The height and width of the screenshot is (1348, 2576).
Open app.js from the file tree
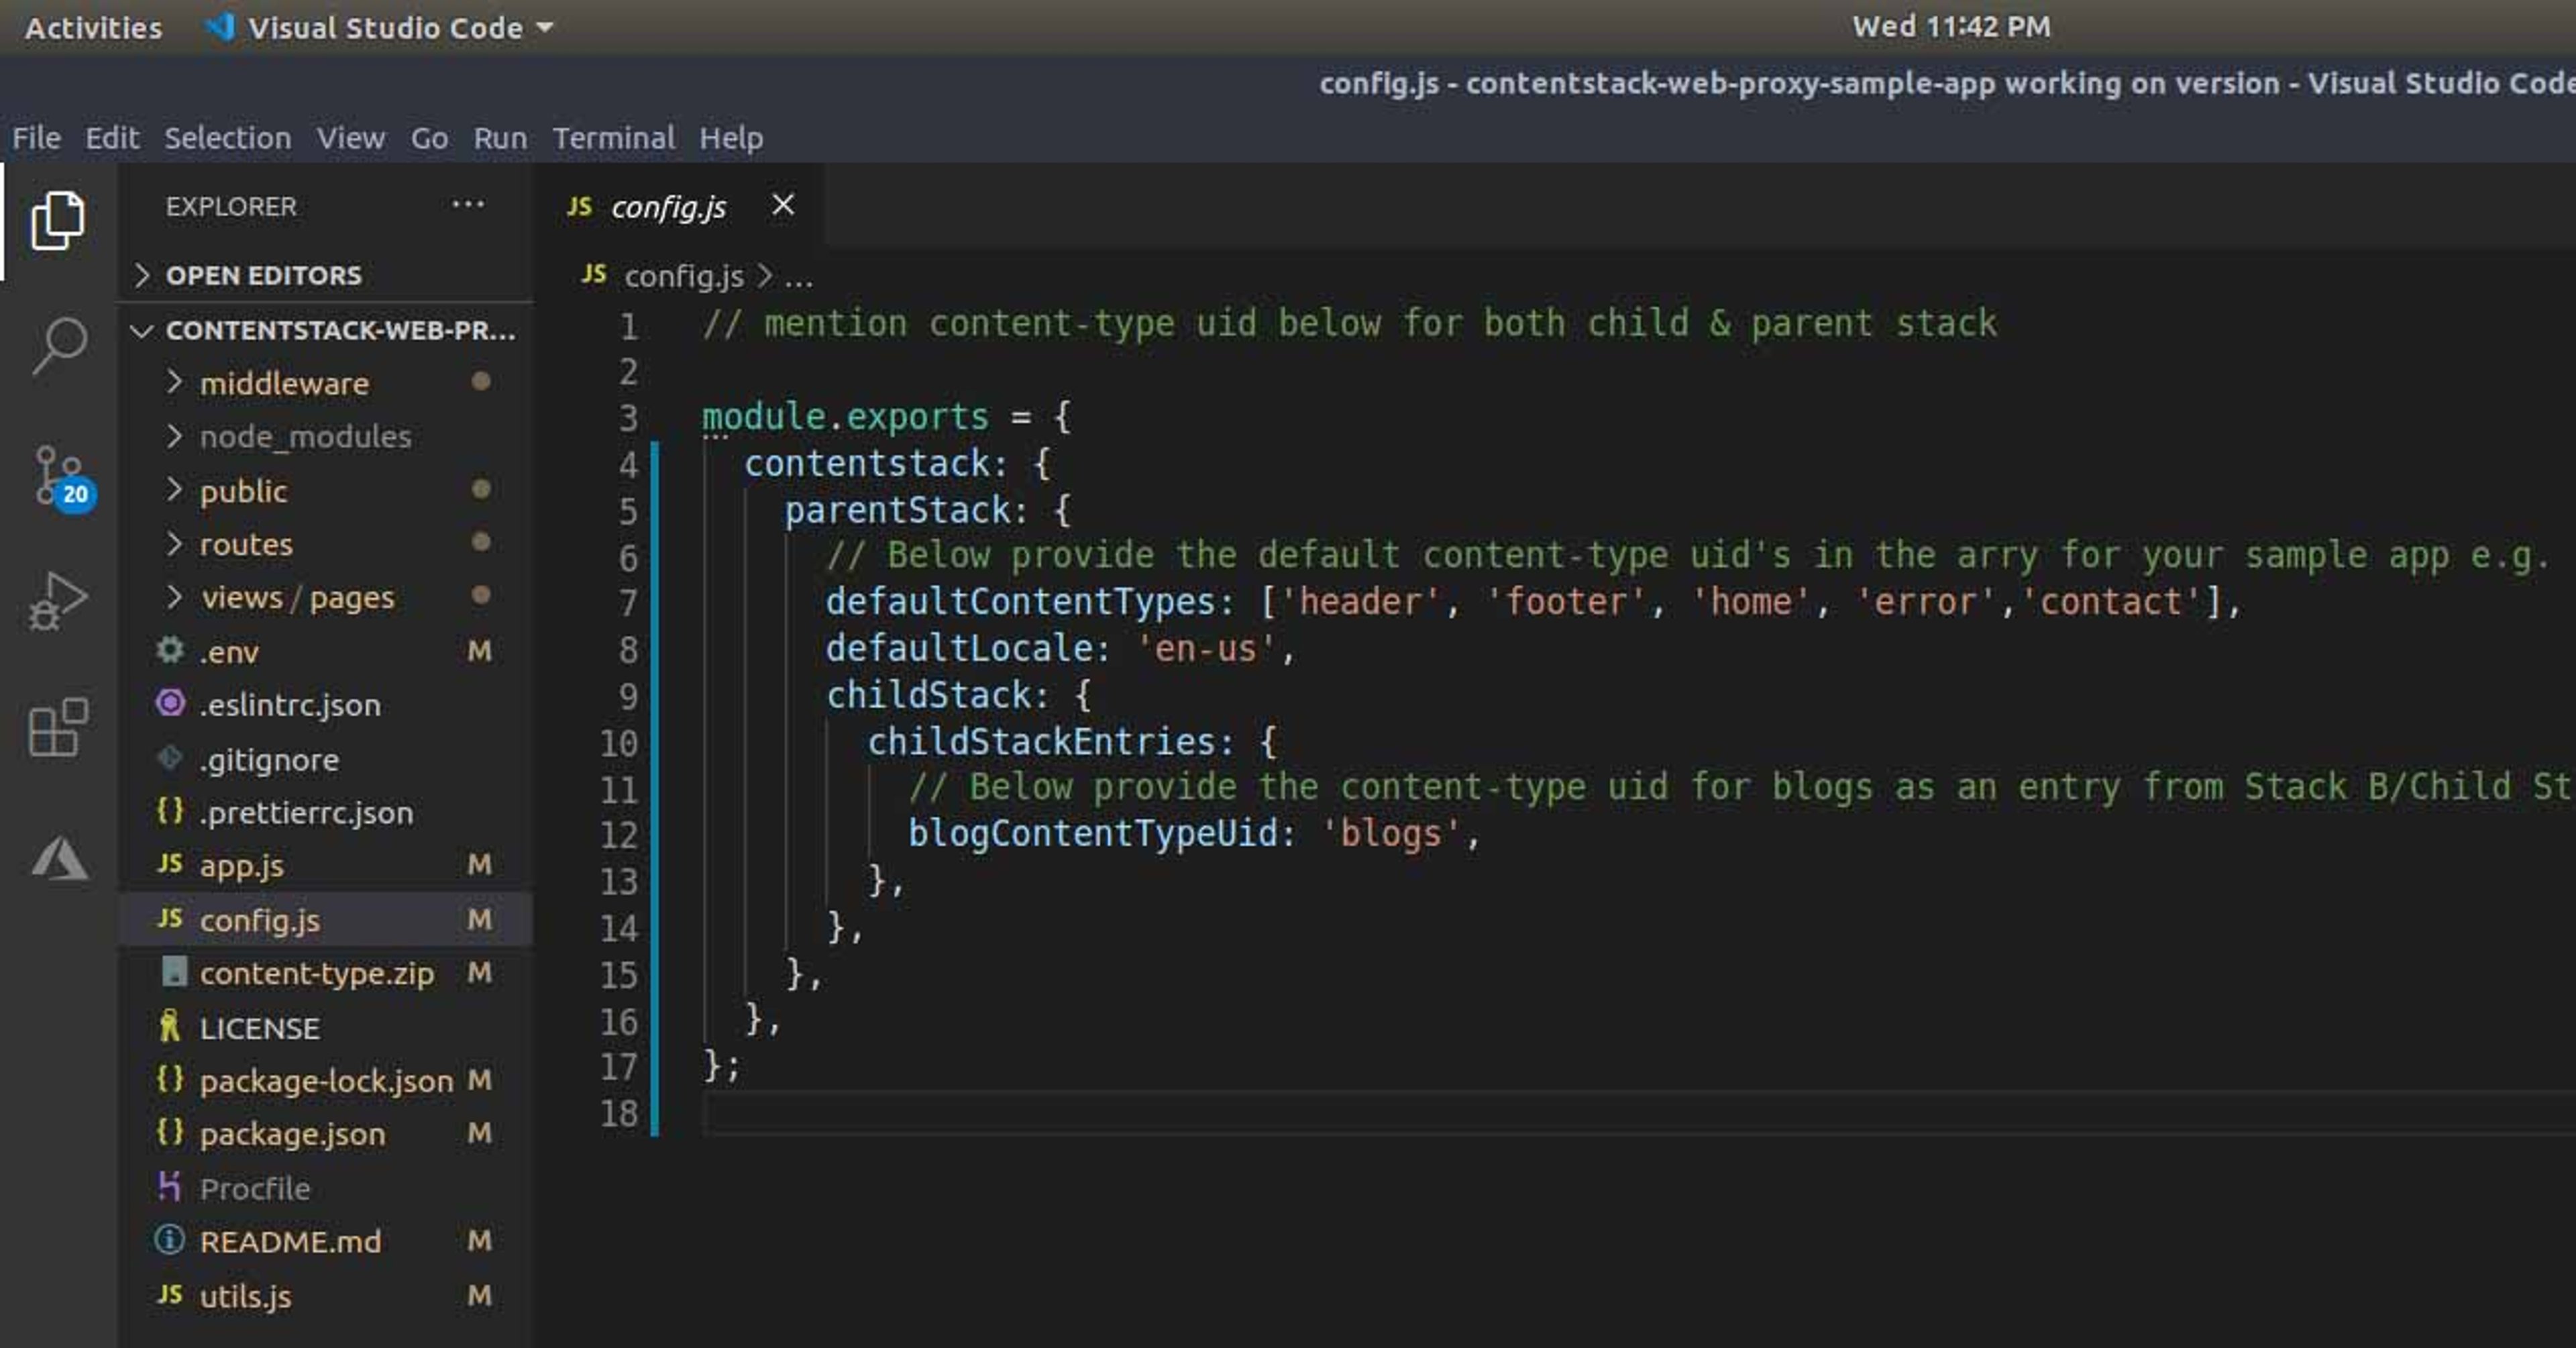tap(241, 865)
